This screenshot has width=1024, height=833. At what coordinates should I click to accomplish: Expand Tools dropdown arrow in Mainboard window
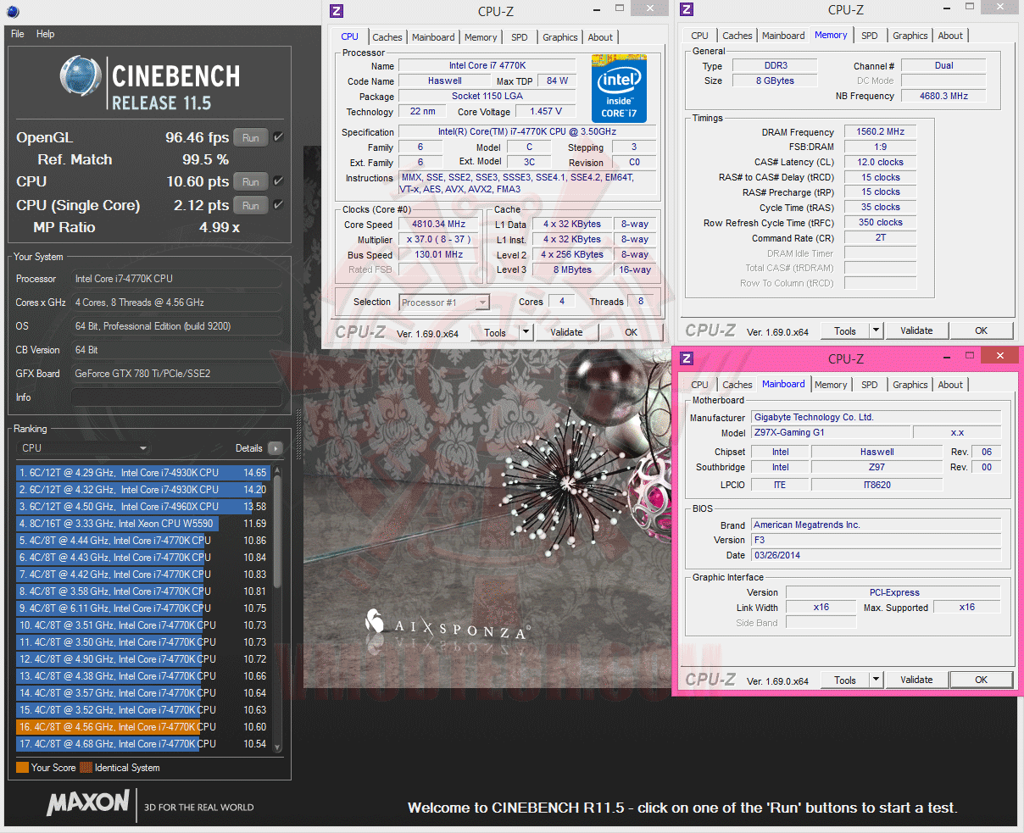pos(877,680)
